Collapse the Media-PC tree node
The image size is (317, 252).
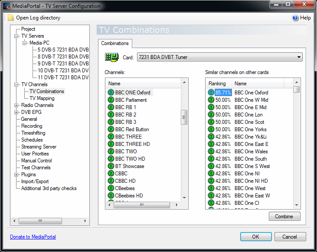point(24,43)
